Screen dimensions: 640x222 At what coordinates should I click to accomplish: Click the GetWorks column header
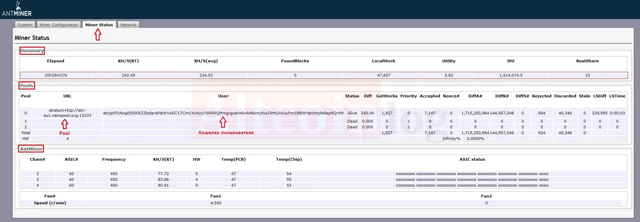click(x=387, y=96)
